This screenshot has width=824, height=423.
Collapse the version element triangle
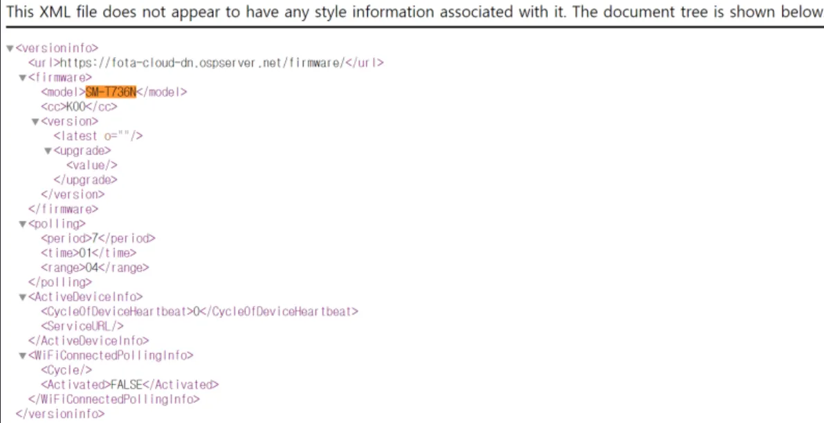pyautogui.click(x=35, y=122)
